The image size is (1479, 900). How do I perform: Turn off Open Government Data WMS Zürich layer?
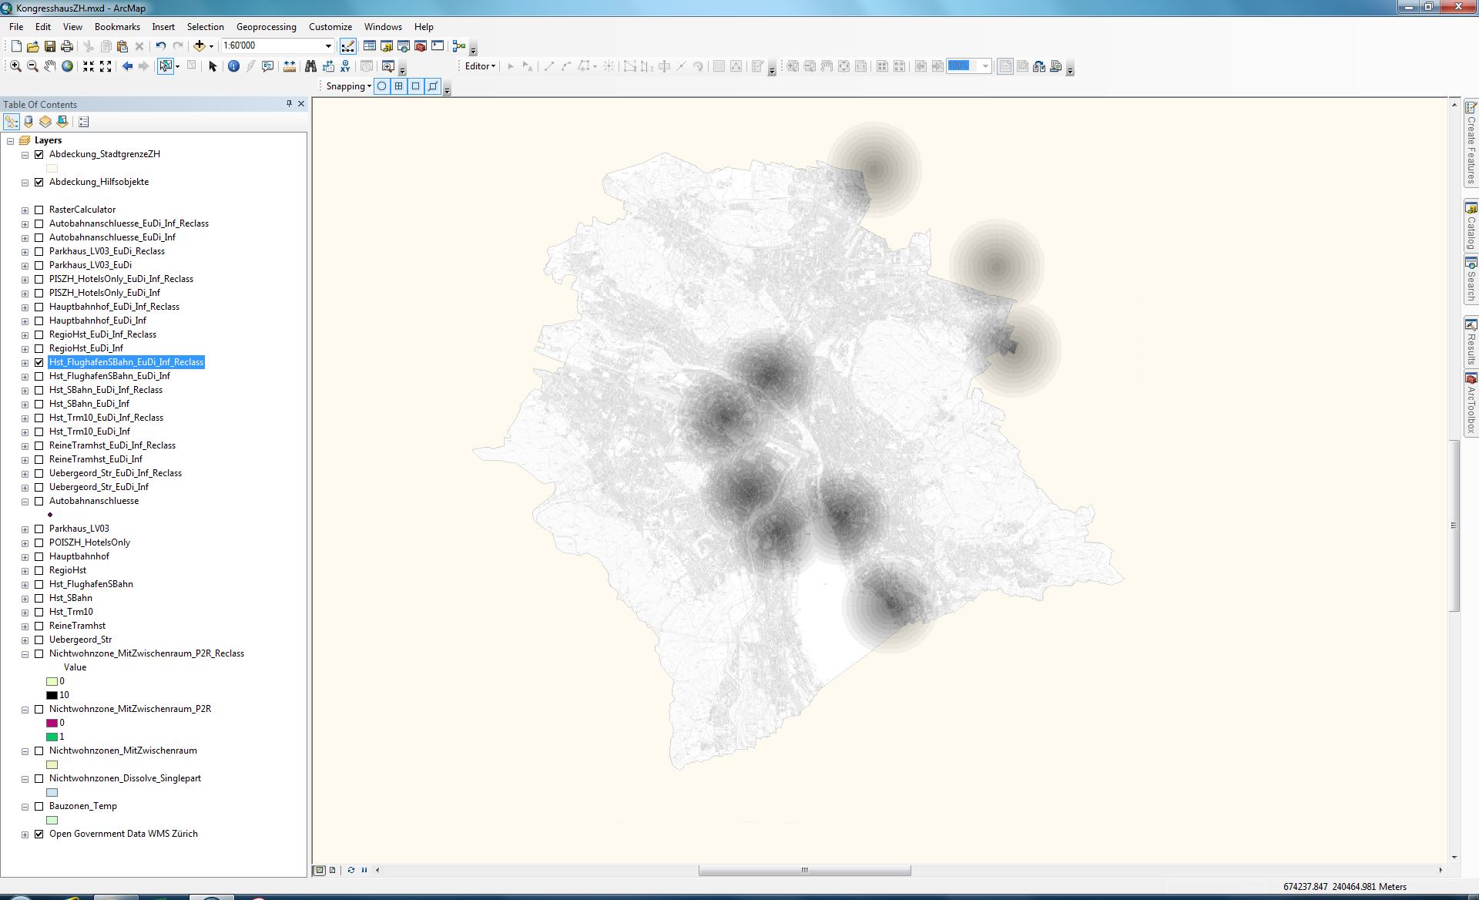click(x=39, y=834)
